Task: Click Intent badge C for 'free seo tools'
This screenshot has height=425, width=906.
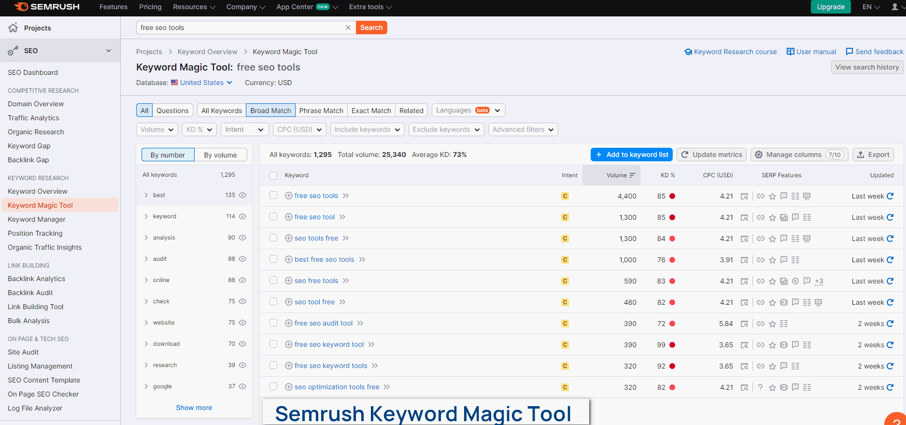Action: [565, 196]
